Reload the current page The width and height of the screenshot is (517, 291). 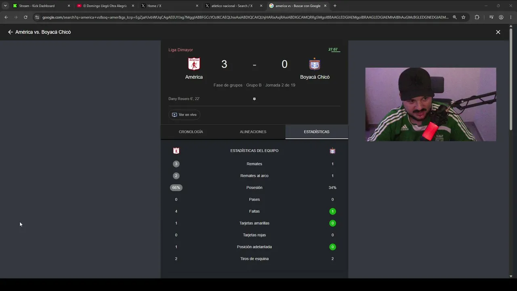25,17
